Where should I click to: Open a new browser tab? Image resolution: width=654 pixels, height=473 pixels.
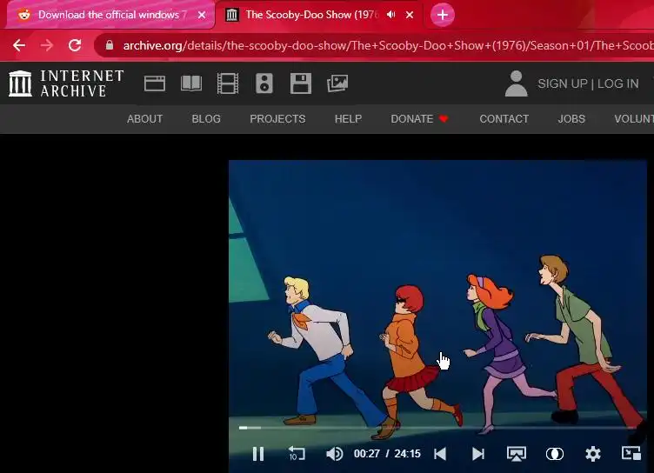tap(443, 15)
